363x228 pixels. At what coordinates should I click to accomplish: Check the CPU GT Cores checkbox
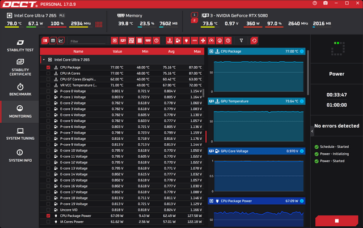pos(48,79)
